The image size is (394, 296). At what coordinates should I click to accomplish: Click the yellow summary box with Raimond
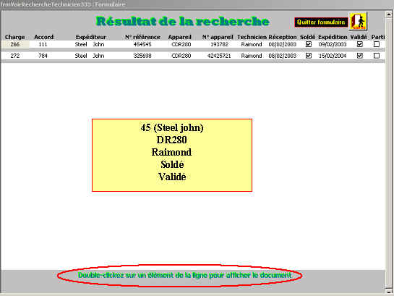172,155
